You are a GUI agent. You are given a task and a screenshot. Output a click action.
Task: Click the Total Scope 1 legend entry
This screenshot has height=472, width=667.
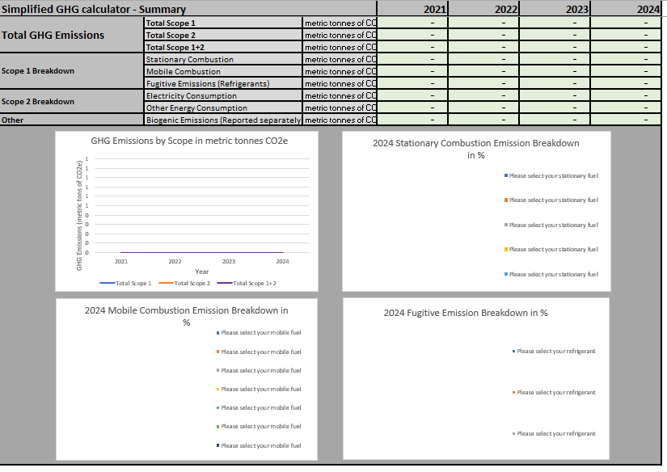[129, 283]
